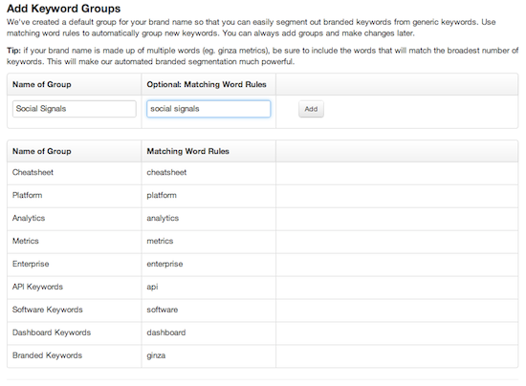
Task: Select the Dashboard Keywords group
Action: [x=52, y=332]
